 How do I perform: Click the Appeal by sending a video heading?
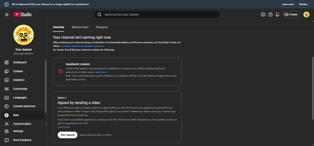coord(79,103)
